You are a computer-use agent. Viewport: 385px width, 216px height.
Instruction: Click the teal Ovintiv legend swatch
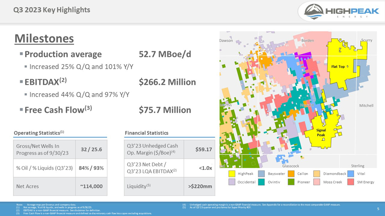click(261, 182)
